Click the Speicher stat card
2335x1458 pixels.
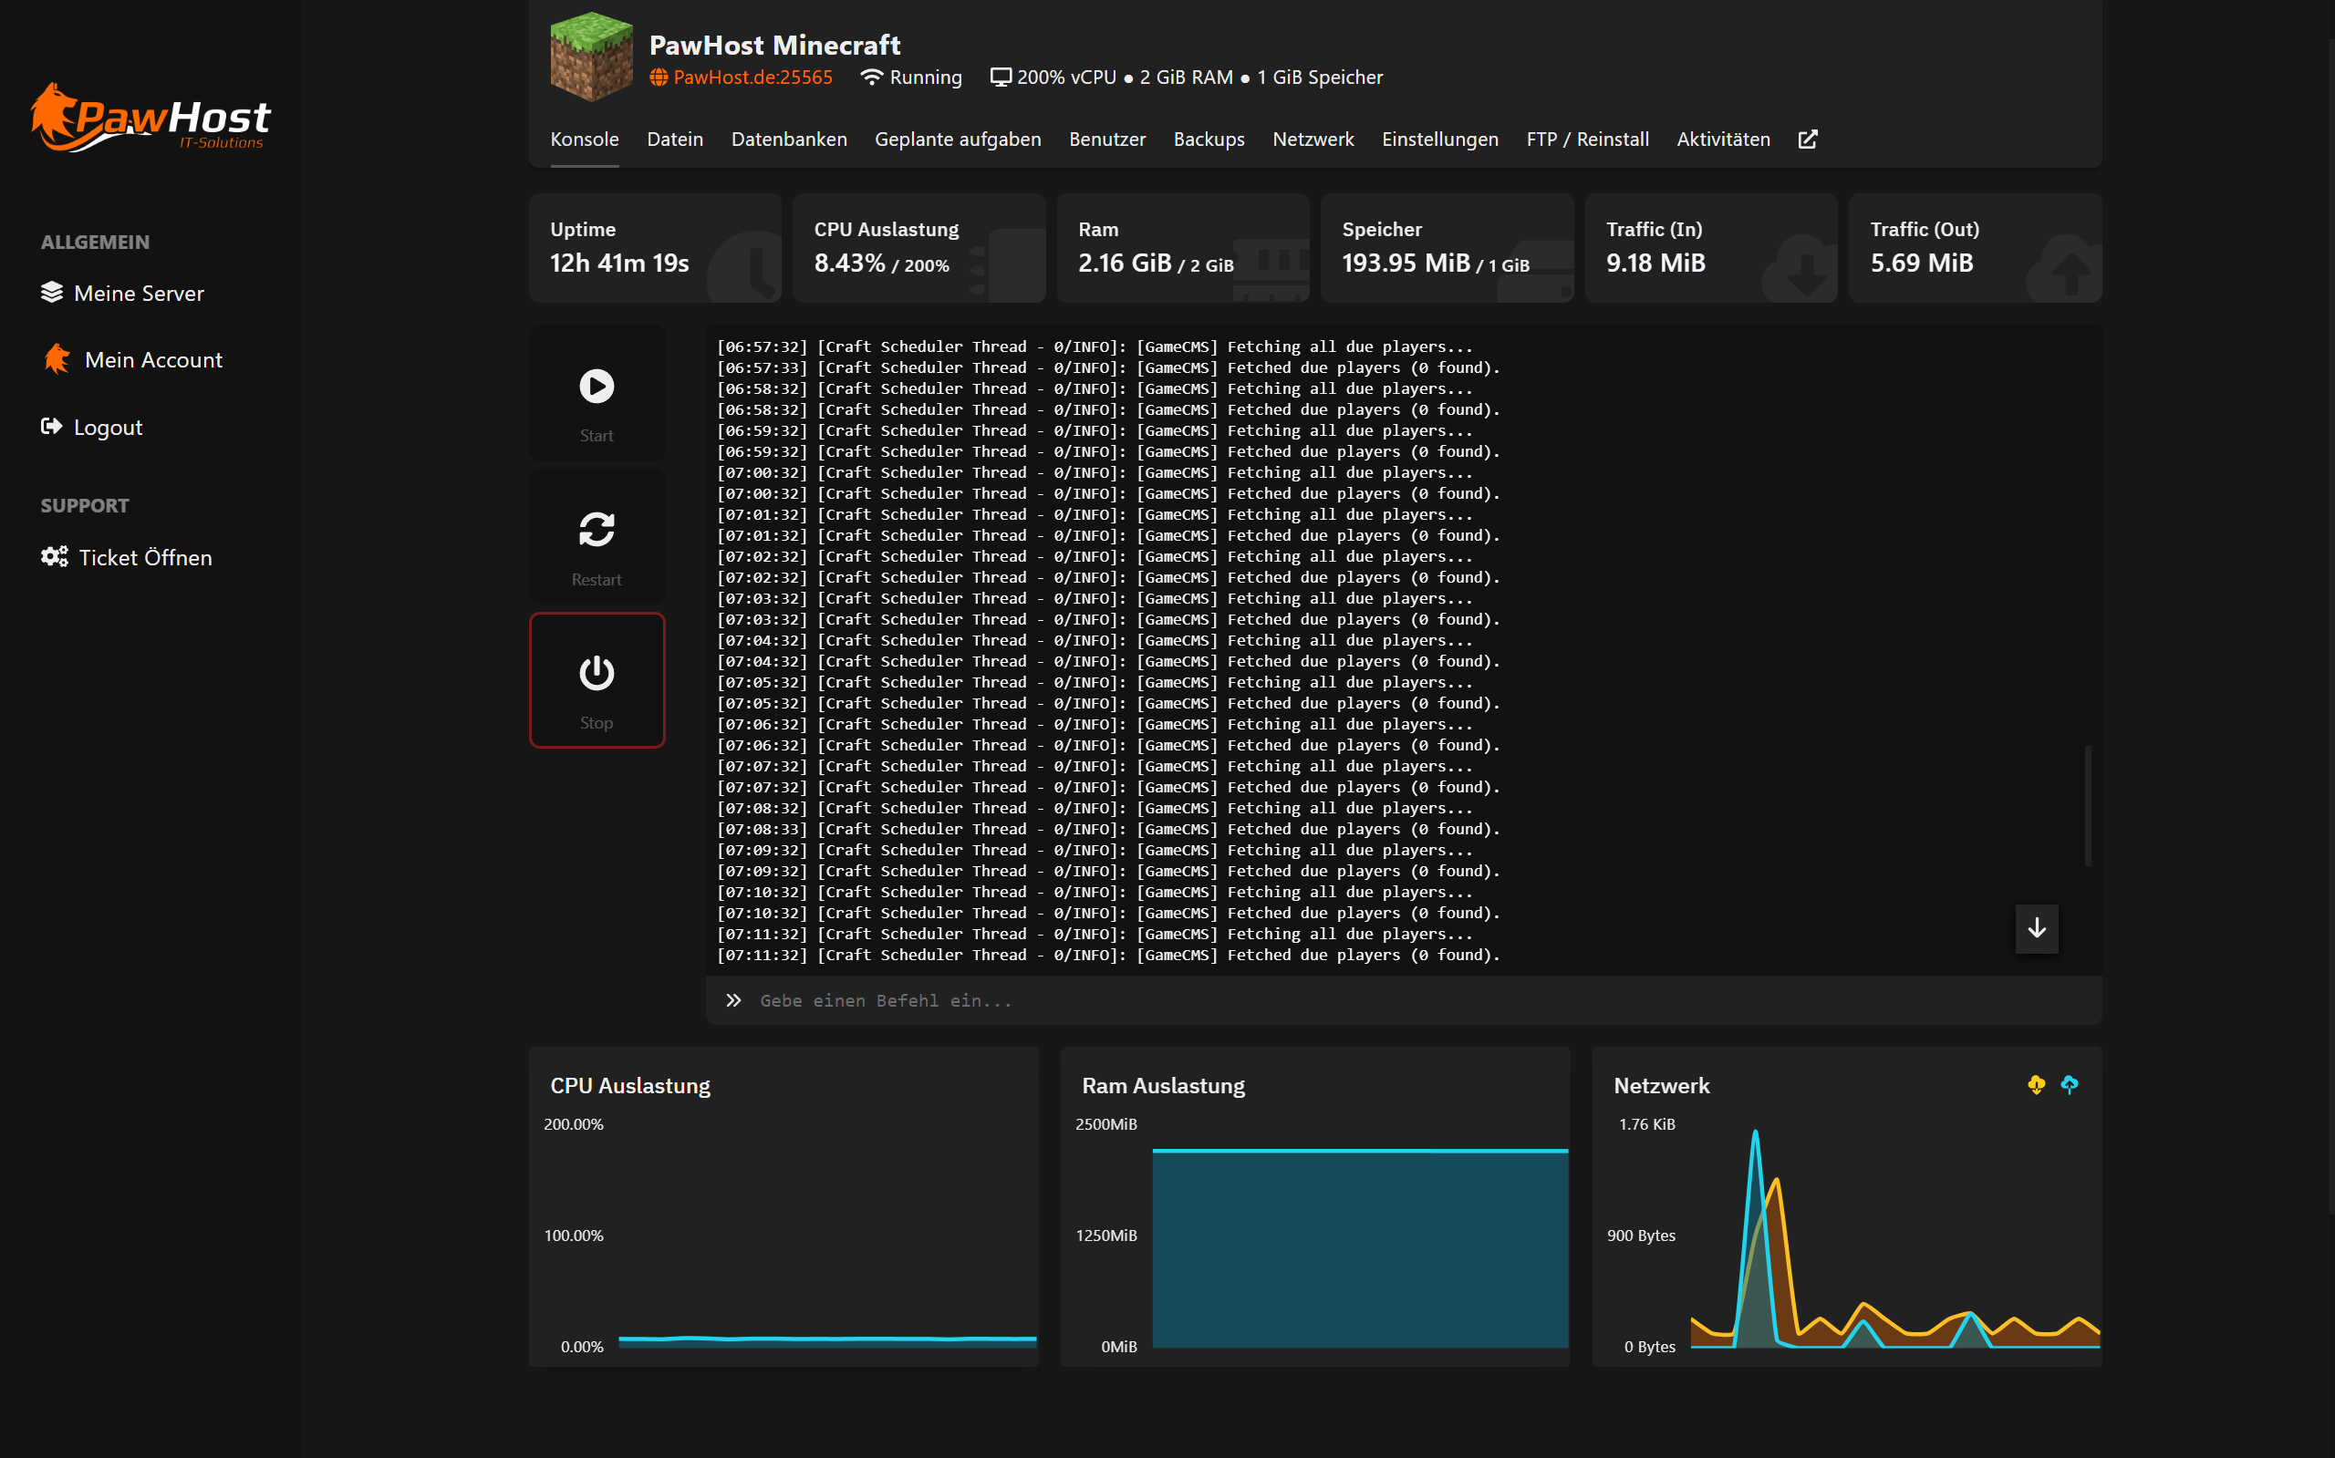(x=1447, y=248)
